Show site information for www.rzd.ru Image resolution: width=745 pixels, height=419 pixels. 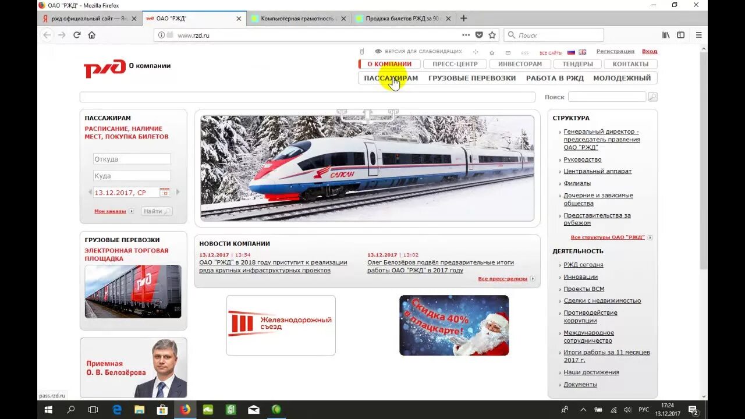click(162, 35)
